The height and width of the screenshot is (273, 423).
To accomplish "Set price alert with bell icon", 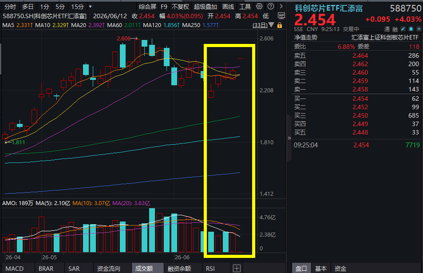I will [411, 29].
